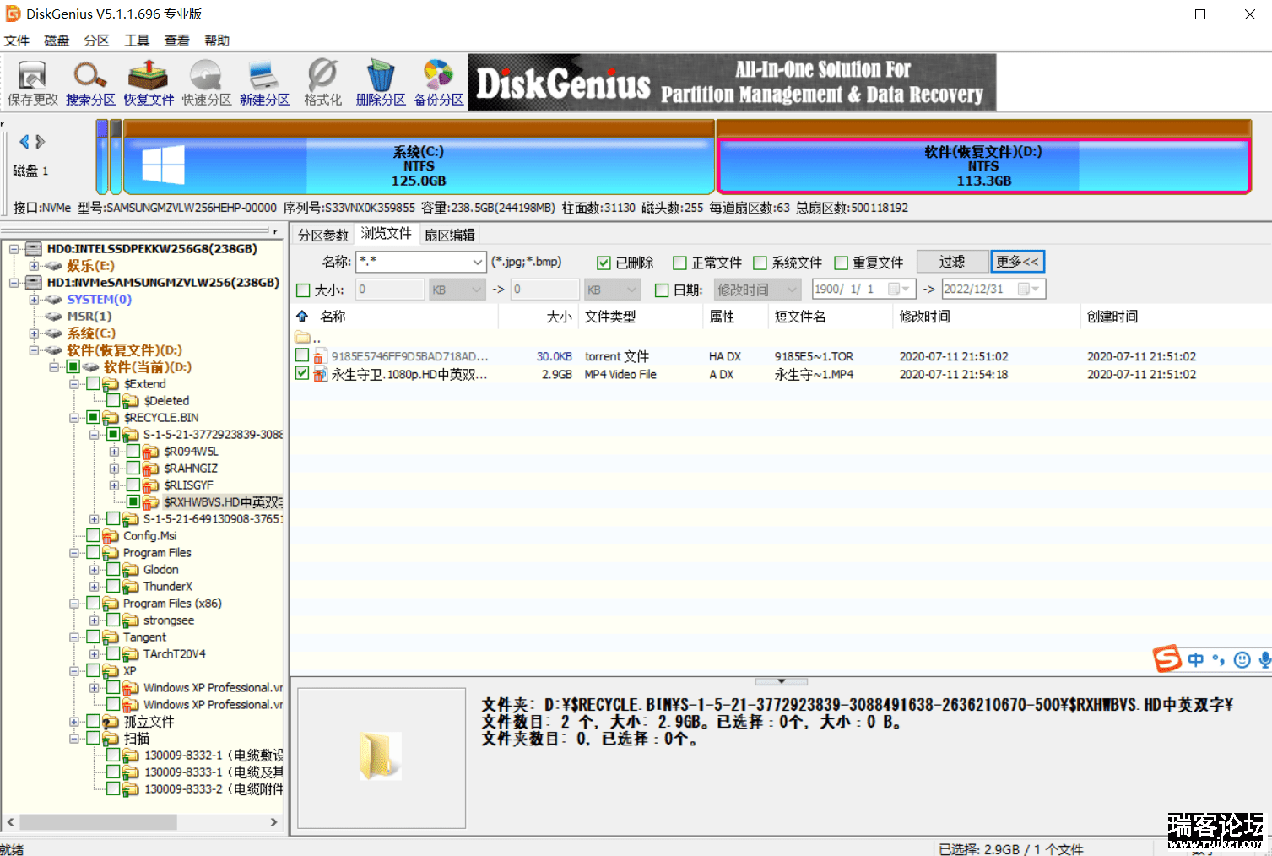1272x856 pixels.
Task: Click the 搜索分区 search partition icon
Action: tap(90, 83)
